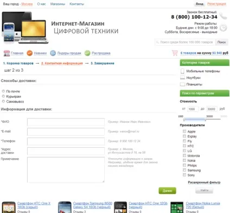
Task: Click the orange Новинки icon
Action: tap(30, 53)
